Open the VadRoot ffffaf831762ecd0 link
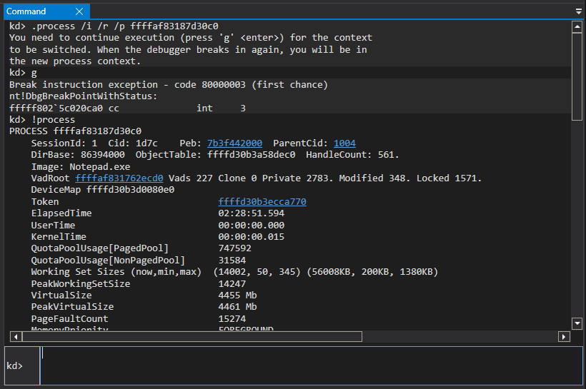Viewport: 586px width, 389px height. (119, 178)
